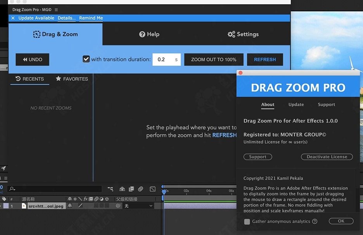Open the update Details link
Viewport: 363px width, 235px height.
click(x=66, y=18)
